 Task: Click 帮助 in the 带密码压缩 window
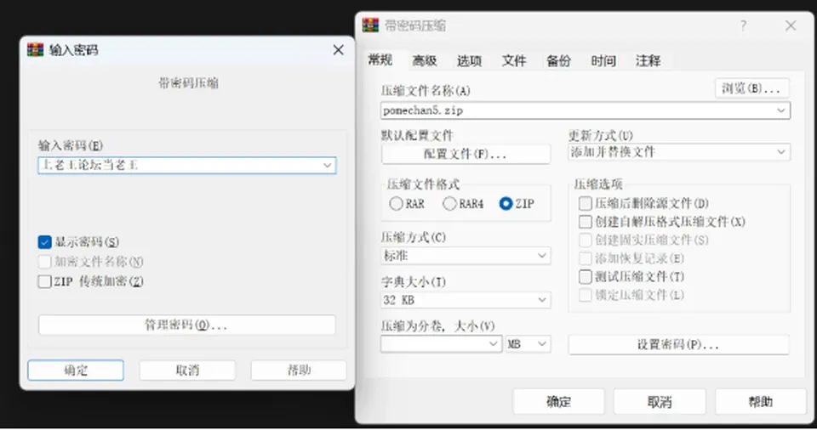(x=760, y=401)
